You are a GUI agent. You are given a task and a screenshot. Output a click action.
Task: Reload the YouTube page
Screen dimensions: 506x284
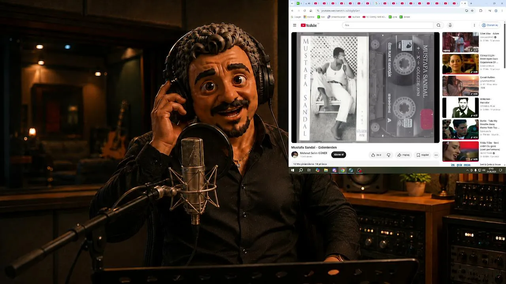[304, 11]
